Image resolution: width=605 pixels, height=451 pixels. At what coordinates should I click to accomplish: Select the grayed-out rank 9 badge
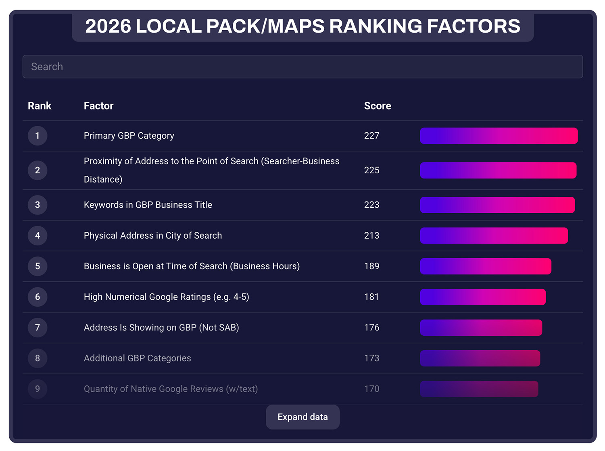point(37,389)
